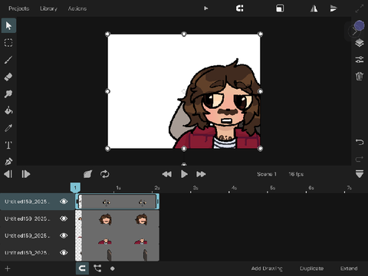Collapse the timeline with the down arrow

pos(360,174)
